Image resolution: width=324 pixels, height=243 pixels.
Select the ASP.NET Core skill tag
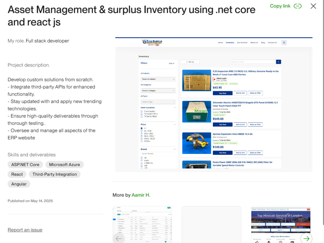pos(25,165)
